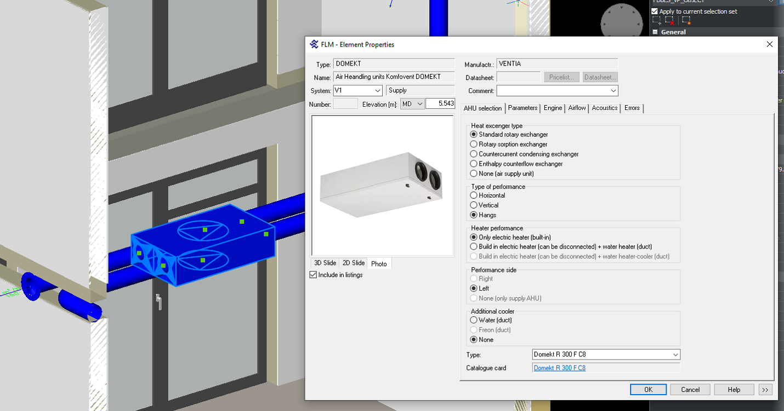Viewport: 784px width, 411px height.
Task: Choose Vertical type of performance
Action: 474,205
